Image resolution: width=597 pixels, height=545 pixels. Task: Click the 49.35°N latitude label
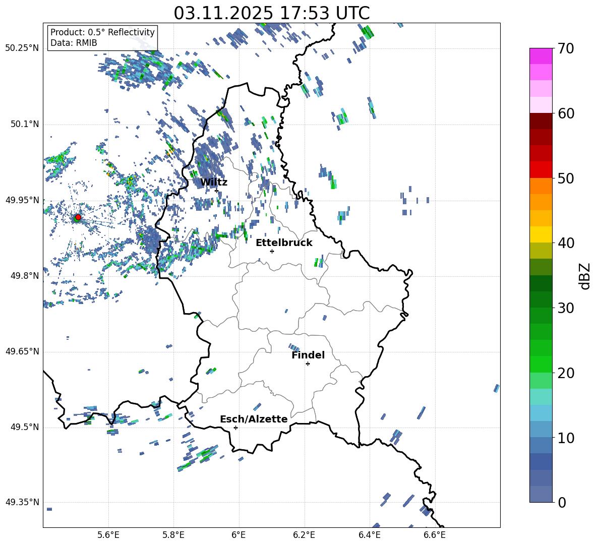click(22, 502)
